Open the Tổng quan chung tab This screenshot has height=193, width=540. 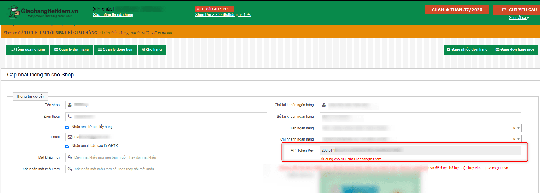pos(28,50)
